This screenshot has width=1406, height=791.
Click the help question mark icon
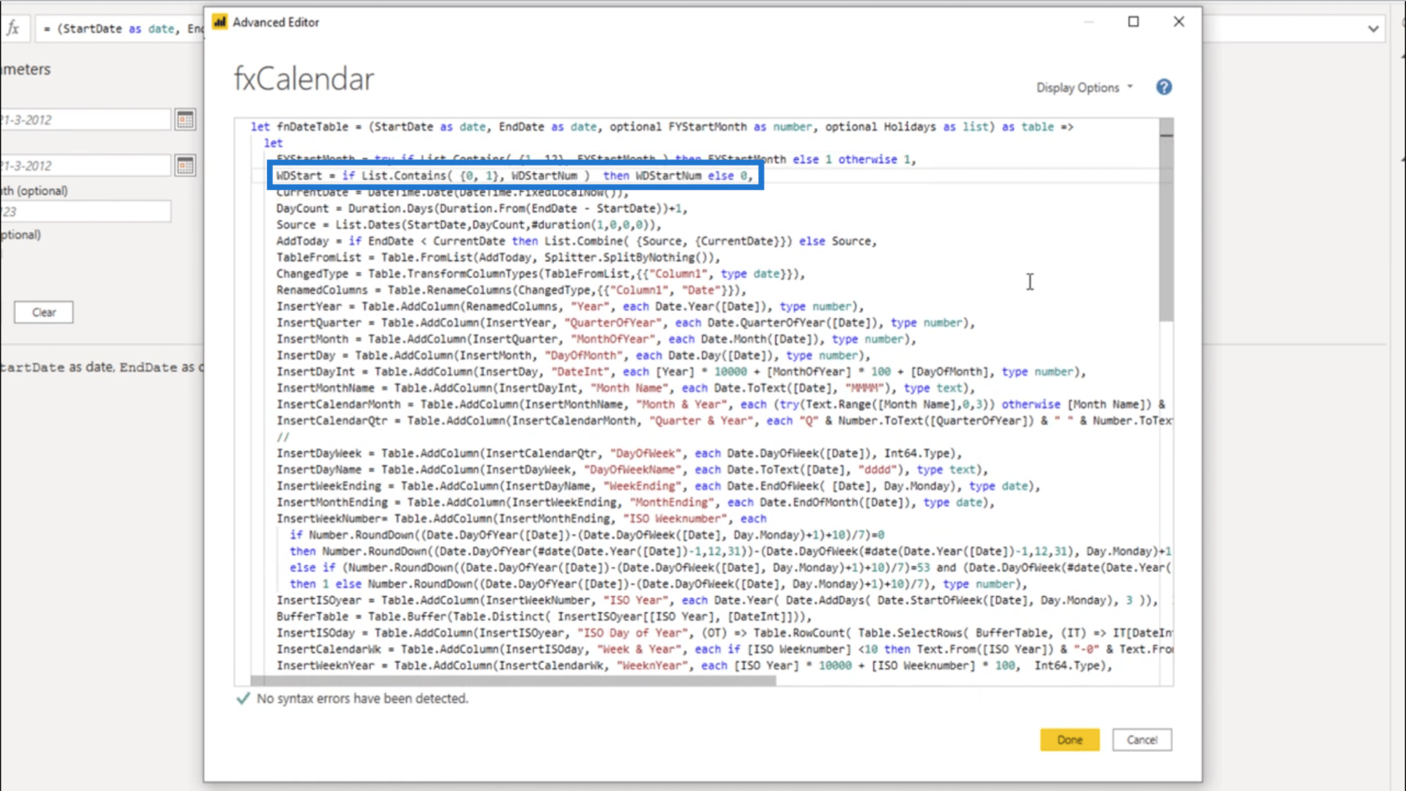1163,87
